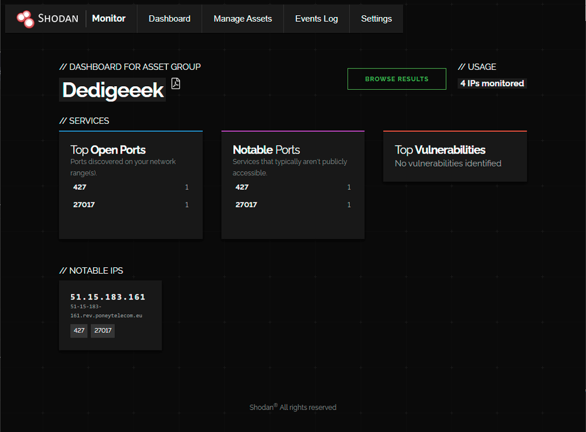586x432 pixels.
Task: Click the Dedigeeek asset group title
Action: click(x=113, y=90)
